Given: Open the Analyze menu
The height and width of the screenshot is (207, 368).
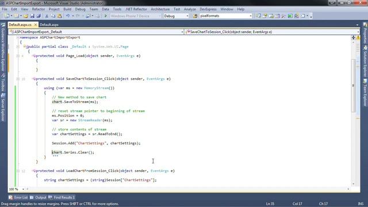Looking at the screenshot, I should coord(190,9).
